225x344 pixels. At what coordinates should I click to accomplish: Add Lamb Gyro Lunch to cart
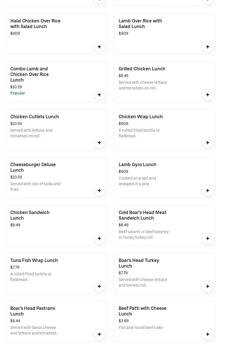[208, 190]
